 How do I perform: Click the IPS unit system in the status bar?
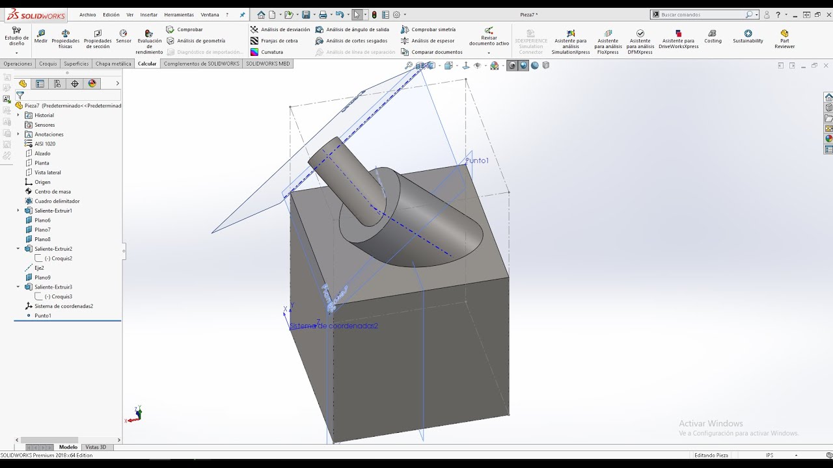tap(770, 455)
